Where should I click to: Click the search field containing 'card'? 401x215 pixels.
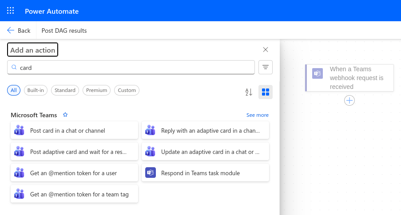(131, 67)
